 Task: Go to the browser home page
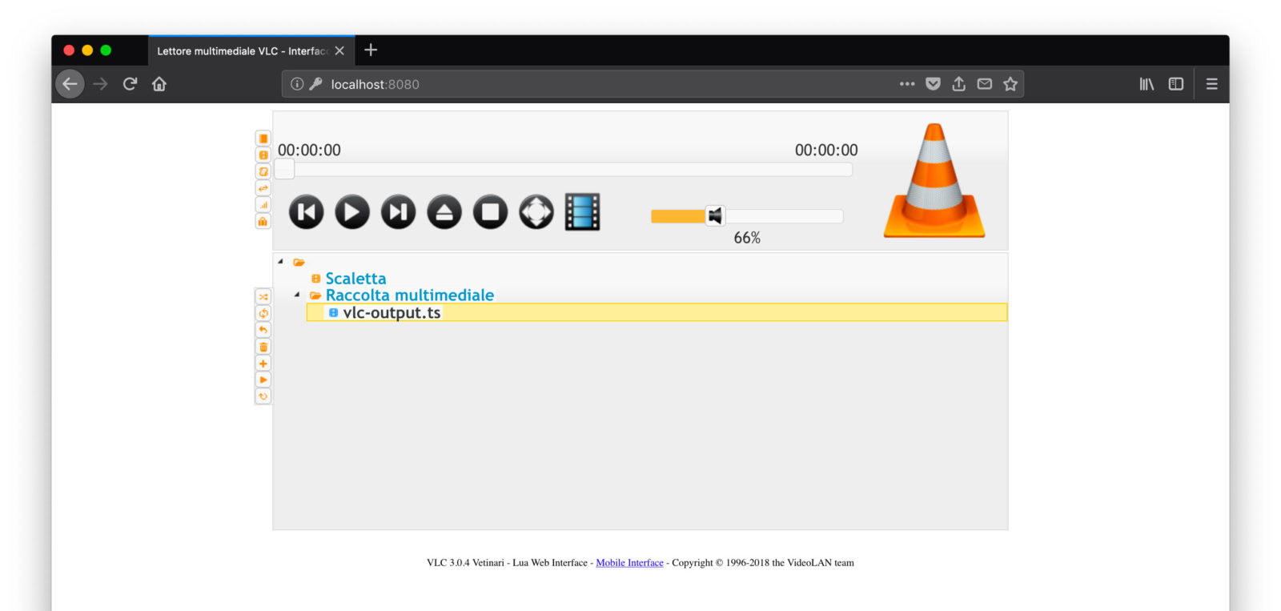159,84
